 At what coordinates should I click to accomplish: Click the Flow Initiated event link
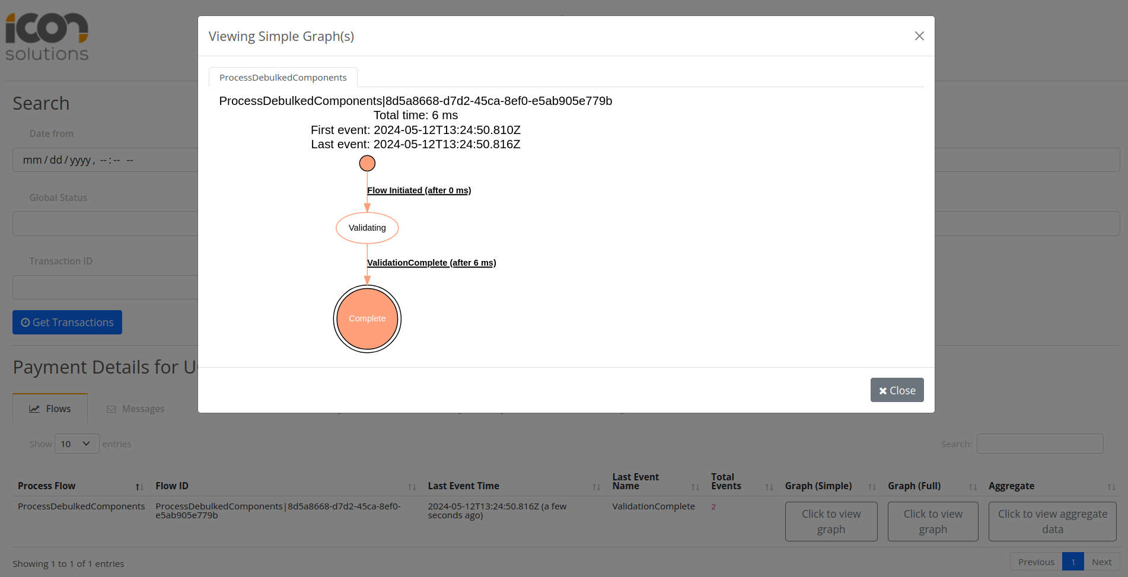pyautogui.click(x=419, y=190)
